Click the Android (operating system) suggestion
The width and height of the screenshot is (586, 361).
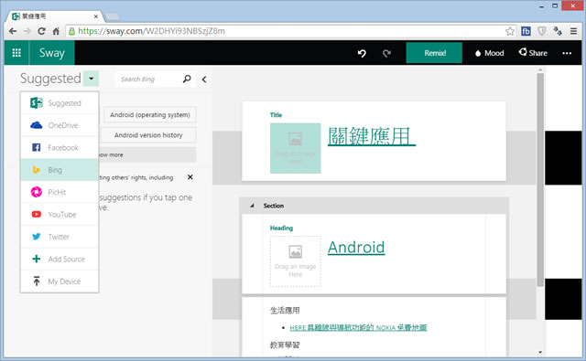coord(150,115)
